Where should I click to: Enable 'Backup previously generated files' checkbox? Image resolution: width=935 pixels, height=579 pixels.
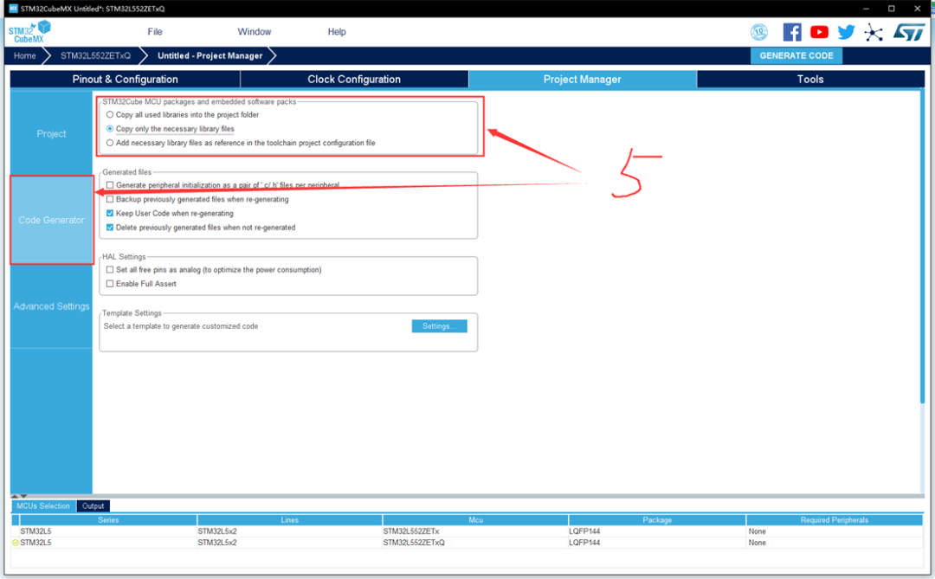(110, 199)
